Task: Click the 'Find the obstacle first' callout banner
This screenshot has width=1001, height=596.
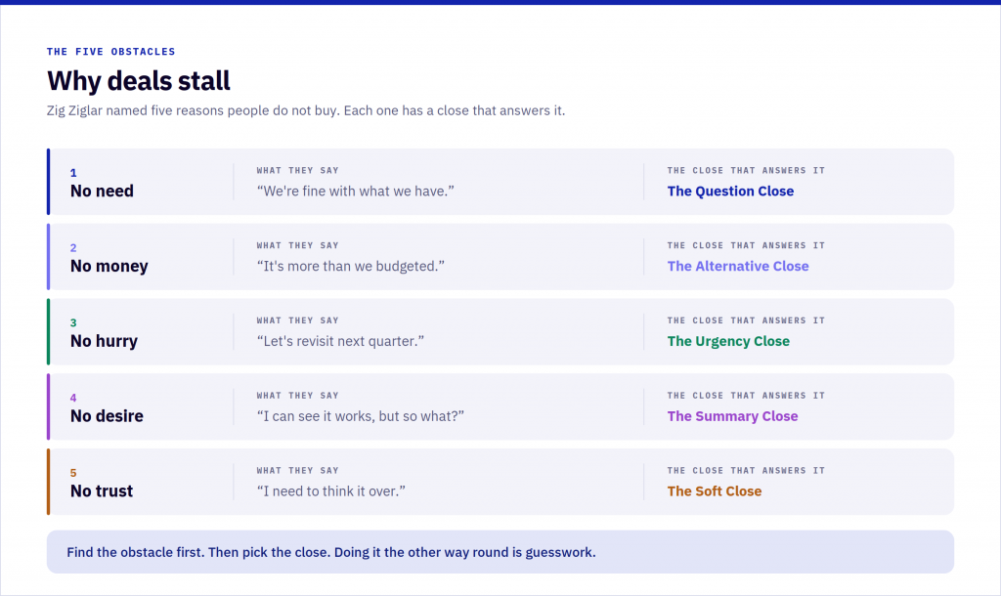Action: pos(500,552)
